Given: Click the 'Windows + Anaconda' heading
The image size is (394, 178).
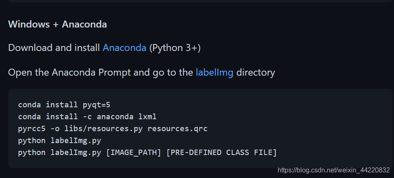Looking at the screenshot, I should [x=57, y=24].
